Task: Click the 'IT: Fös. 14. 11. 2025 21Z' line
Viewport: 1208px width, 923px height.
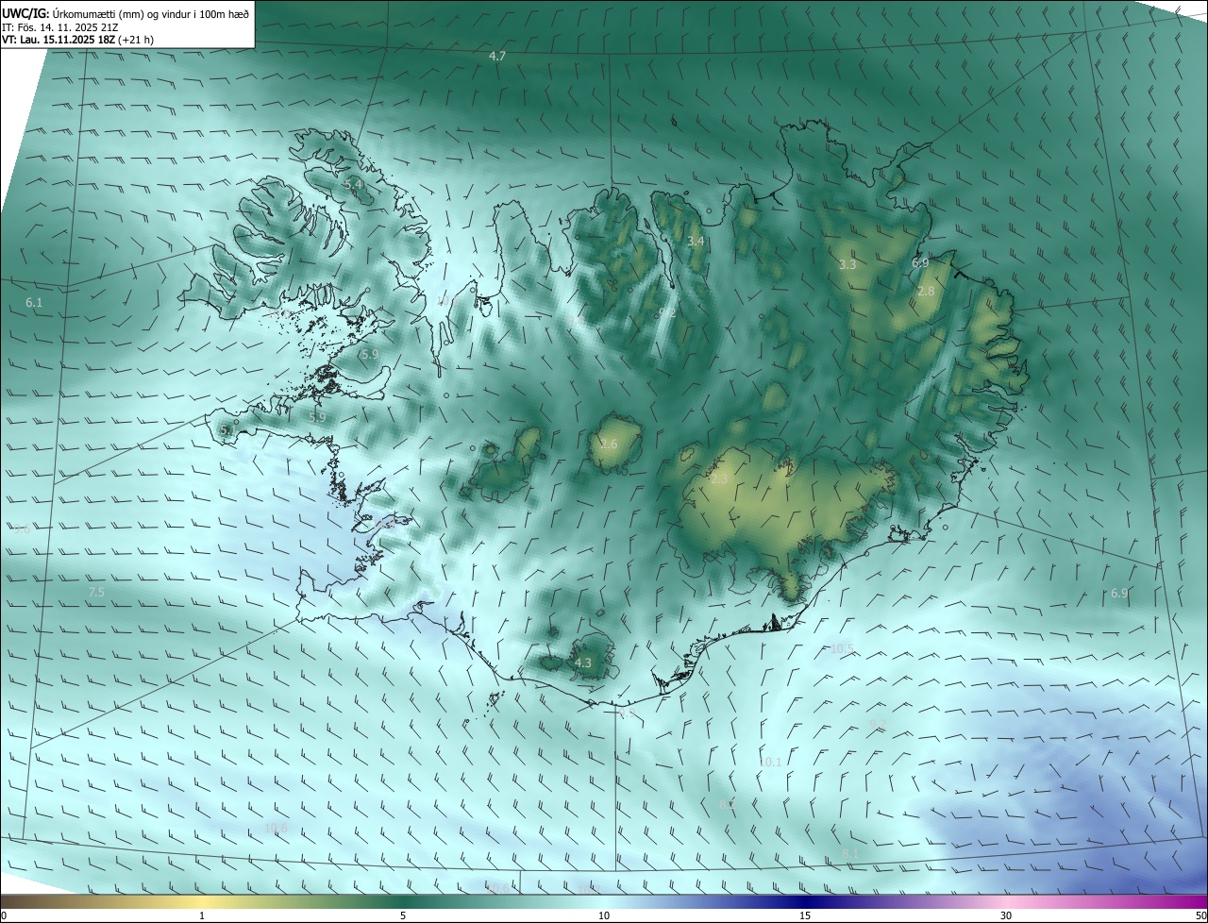Action: click(x=60, y=27)
